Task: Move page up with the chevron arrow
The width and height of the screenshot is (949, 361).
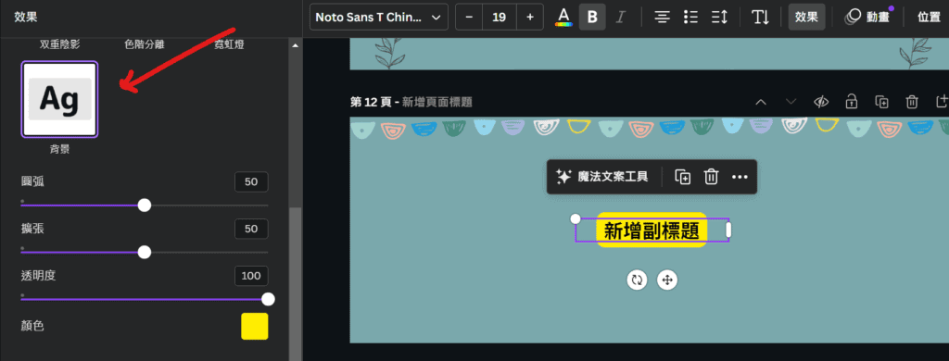Action: 761,102
